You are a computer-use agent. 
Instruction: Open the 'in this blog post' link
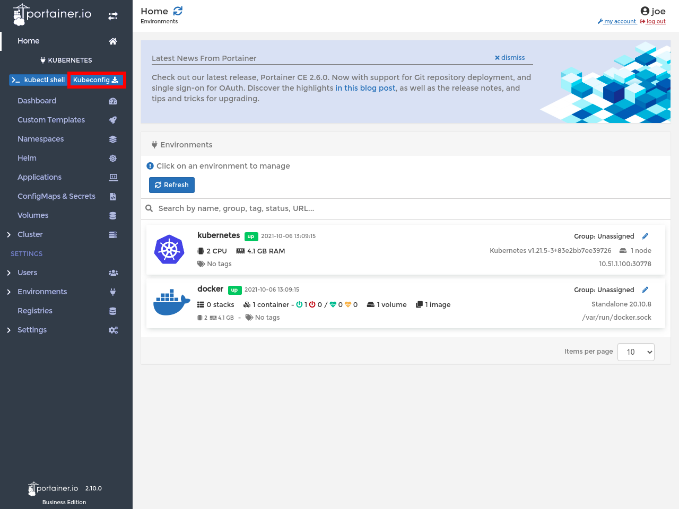(365, 88)
